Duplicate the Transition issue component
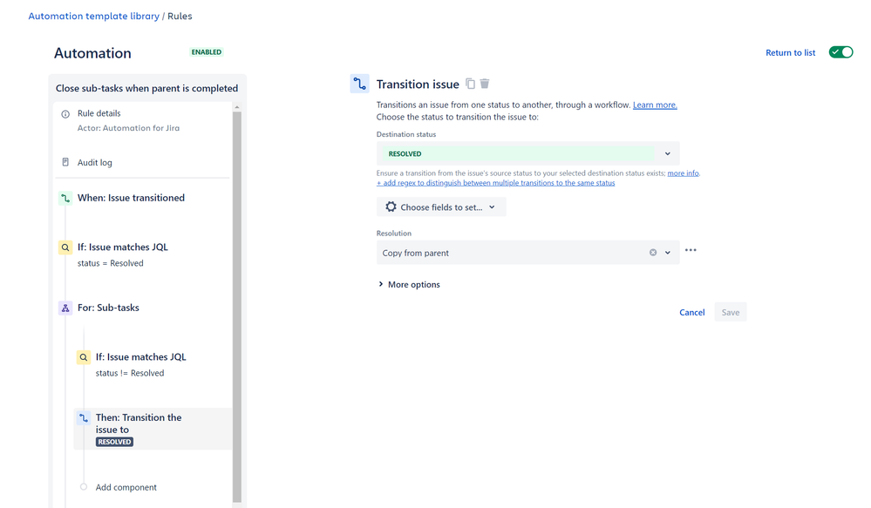This screenshot has width=871, height=508. 471,84
